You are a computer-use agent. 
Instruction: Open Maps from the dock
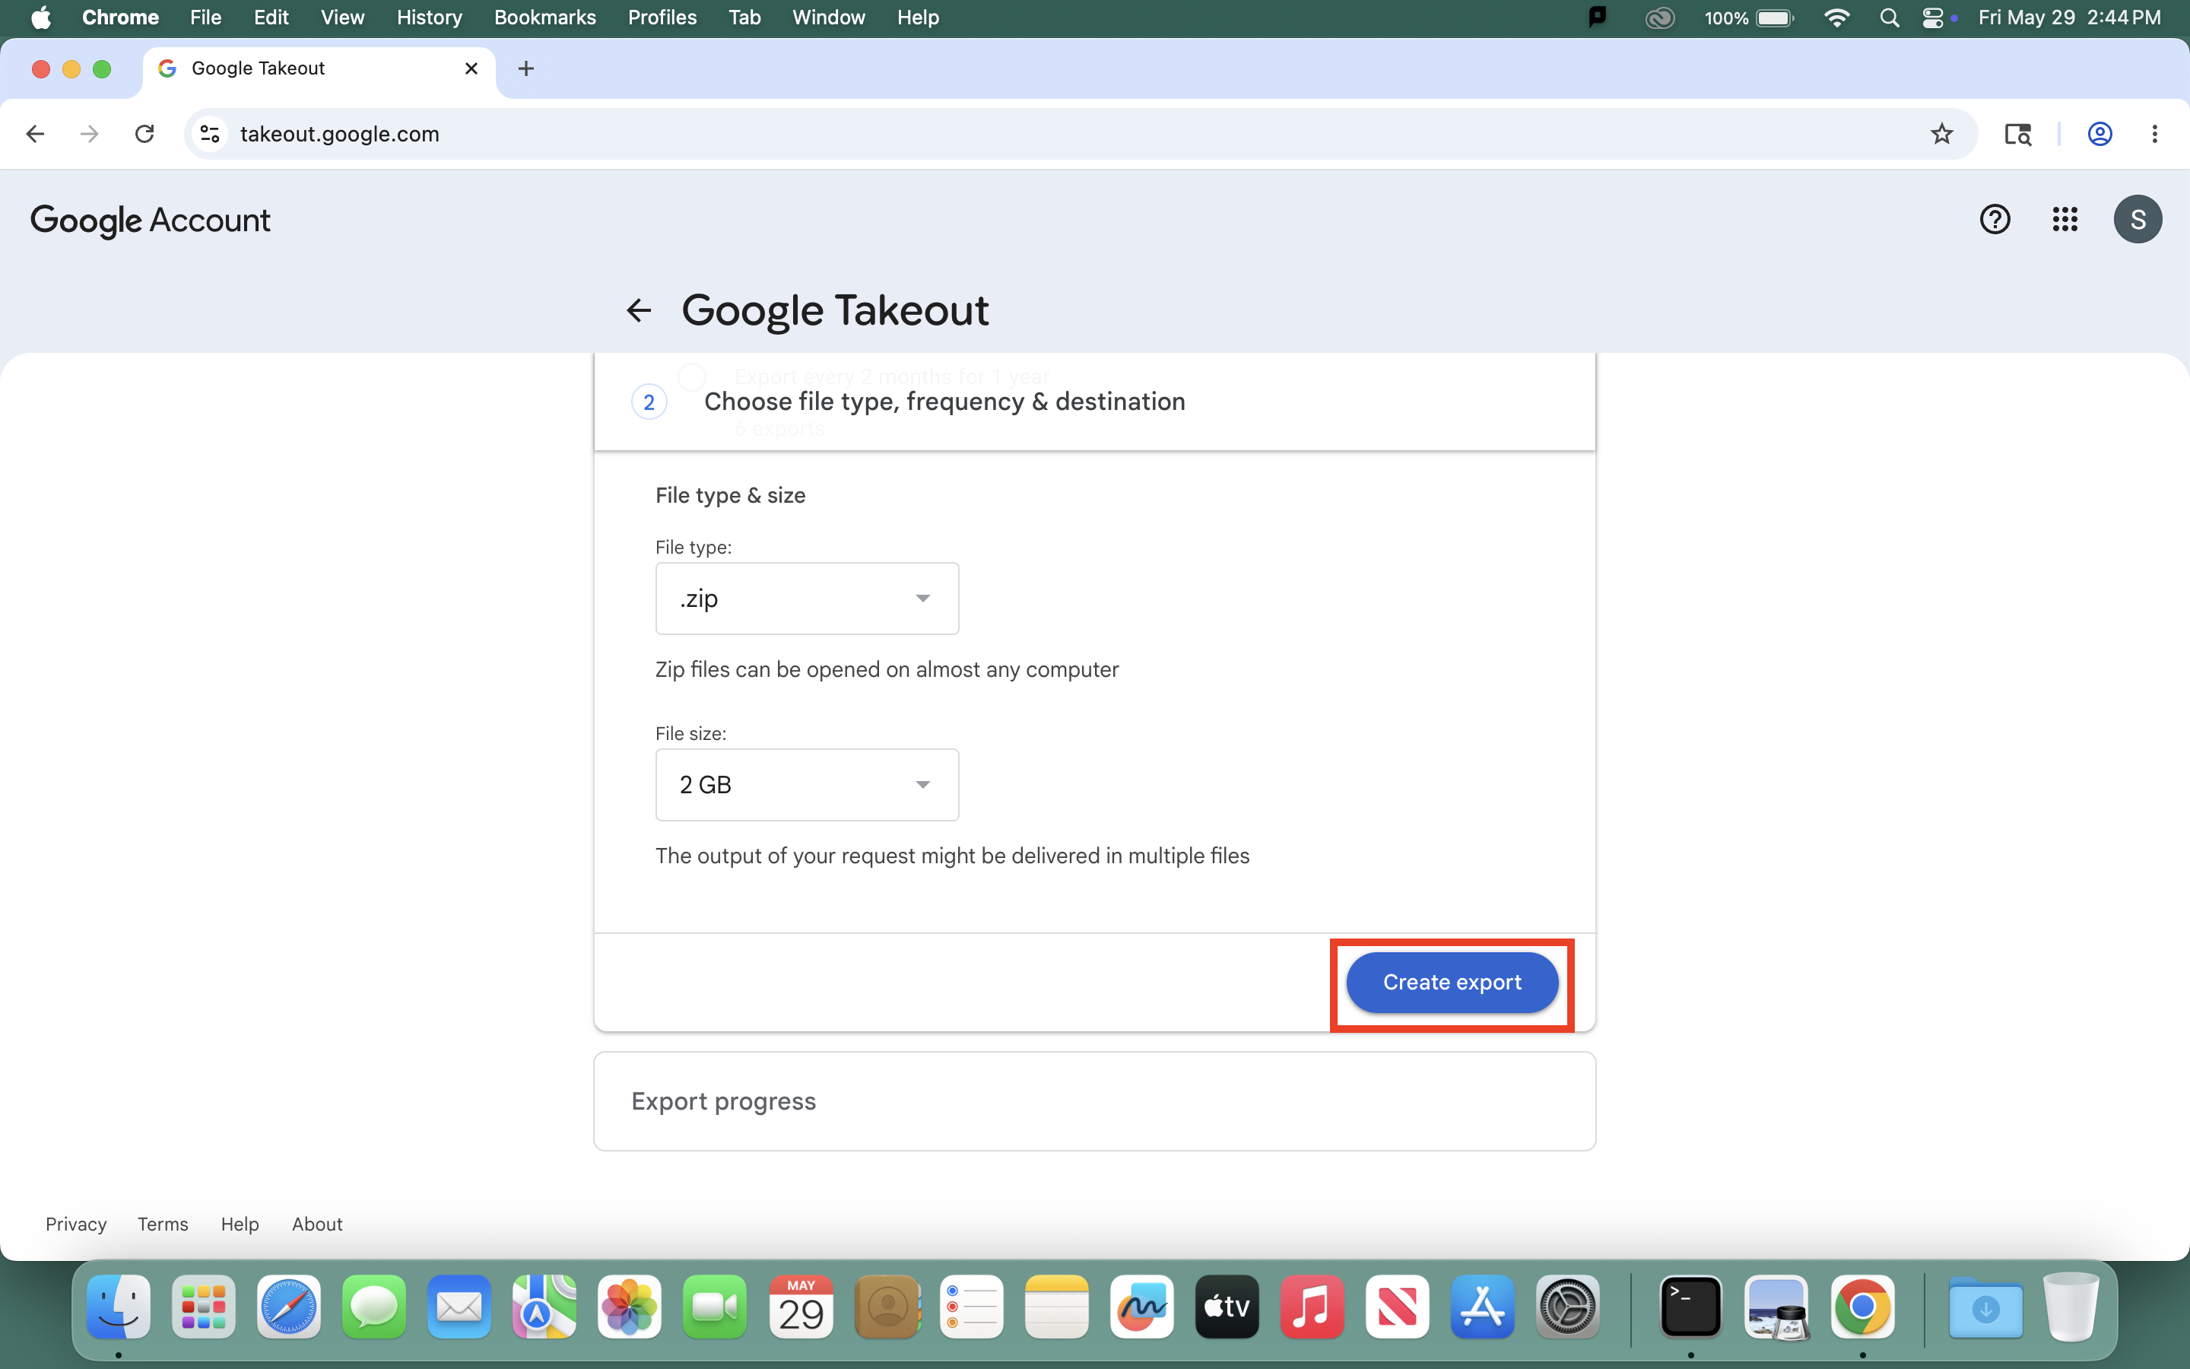pyautogui.click(x=544, y=1307)
